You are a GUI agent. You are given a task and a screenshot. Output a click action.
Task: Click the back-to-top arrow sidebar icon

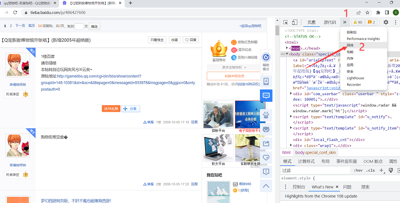tap(266, 186)
